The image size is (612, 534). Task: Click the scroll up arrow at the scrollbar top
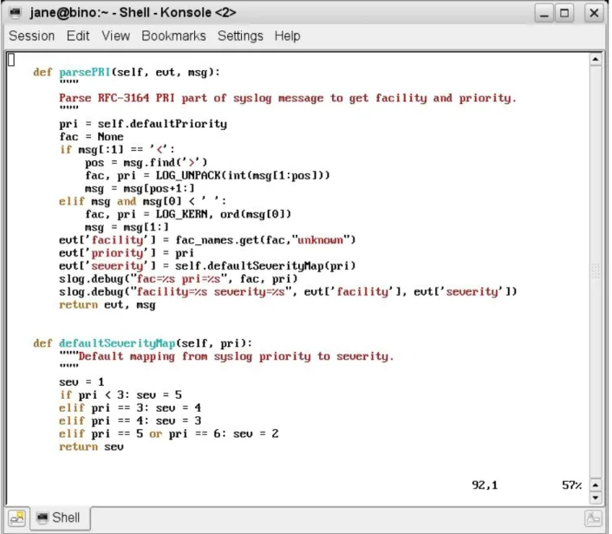[x=596, y=59]
